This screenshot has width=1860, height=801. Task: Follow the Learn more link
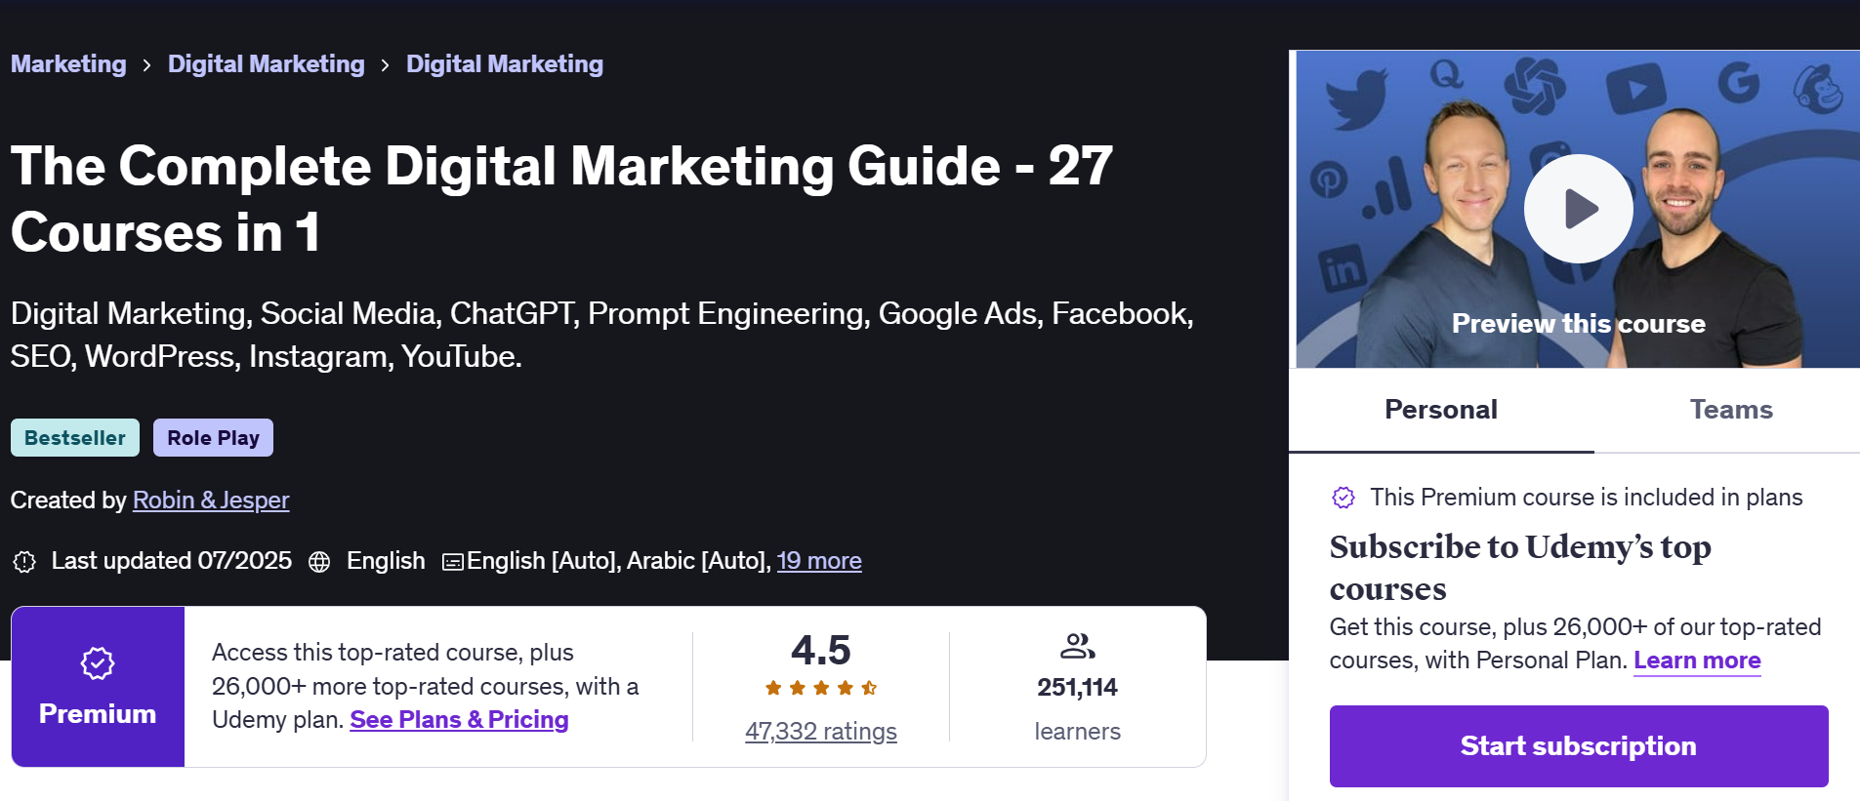pyautogui.click(x=1696, y=661)
